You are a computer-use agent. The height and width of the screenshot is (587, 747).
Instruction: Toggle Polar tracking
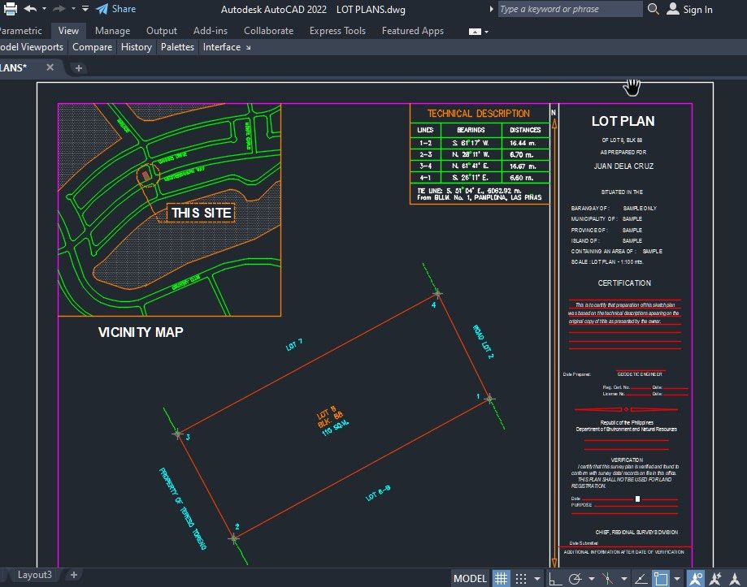pyautogui.click(x=575, y=578)
